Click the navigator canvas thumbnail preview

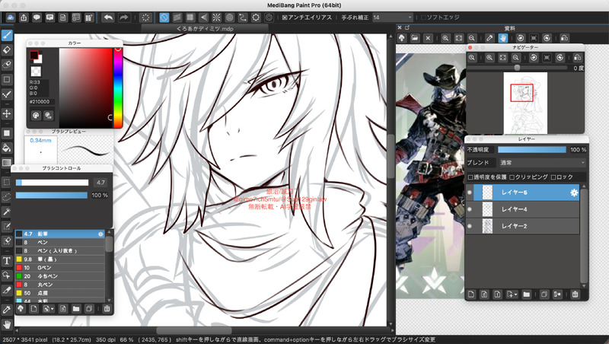click(525, 103)
